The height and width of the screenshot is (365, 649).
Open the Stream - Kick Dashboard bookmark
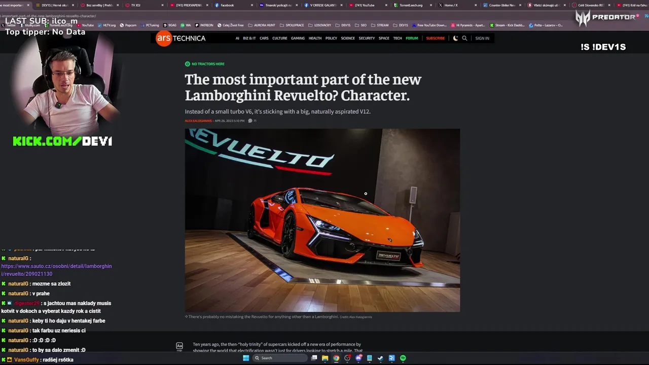508,25
